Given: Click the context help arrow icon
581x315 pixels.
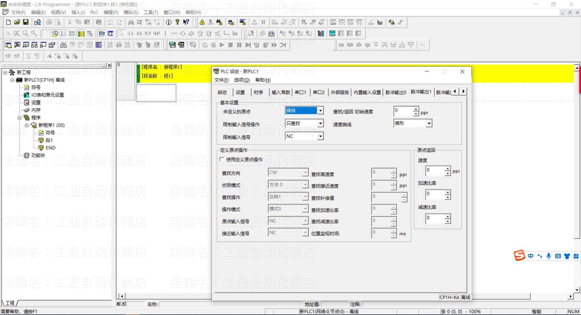Looking at the screenshot, I should (x=186, y=22).
